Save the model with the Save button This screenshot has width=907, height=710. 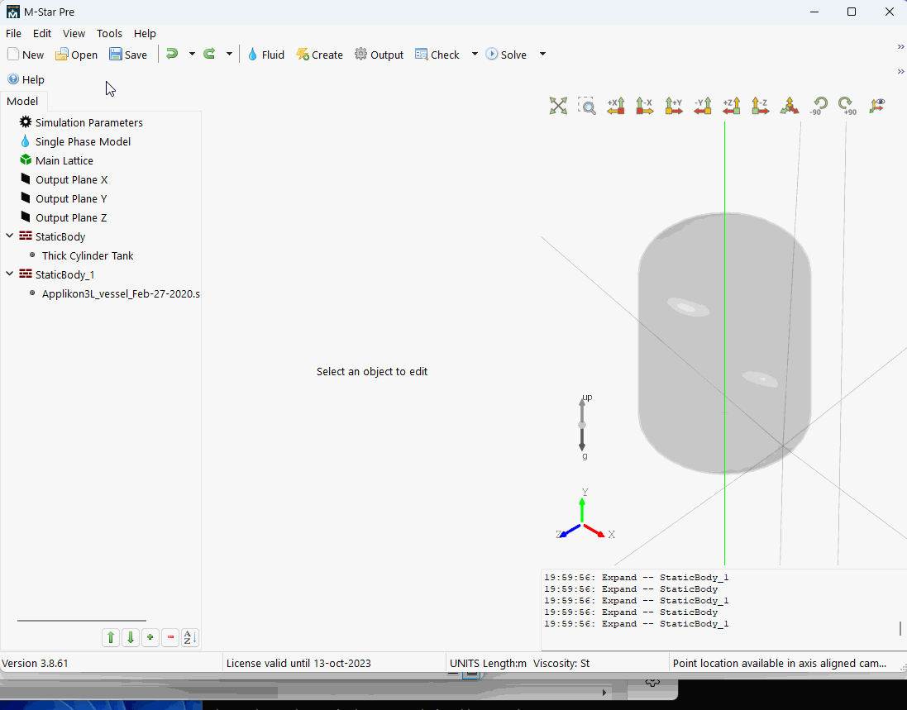coord(128,55)
